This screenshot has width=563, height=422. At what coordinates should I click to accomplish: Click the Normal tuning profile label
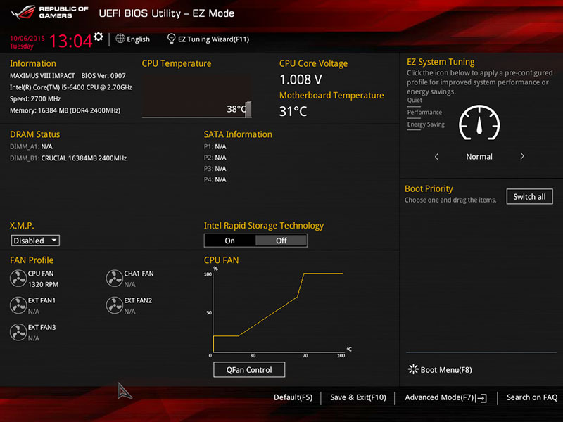[x=479, y=157]
